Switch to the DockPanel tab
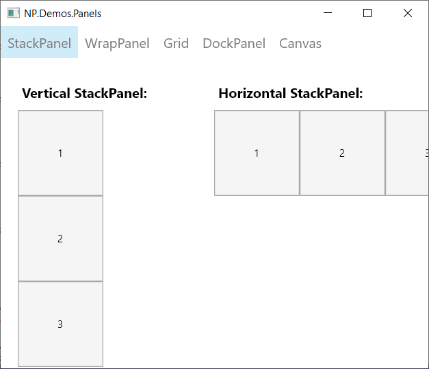Image resolution: width=429 pixels, height=369 pixels. point(234,43)
